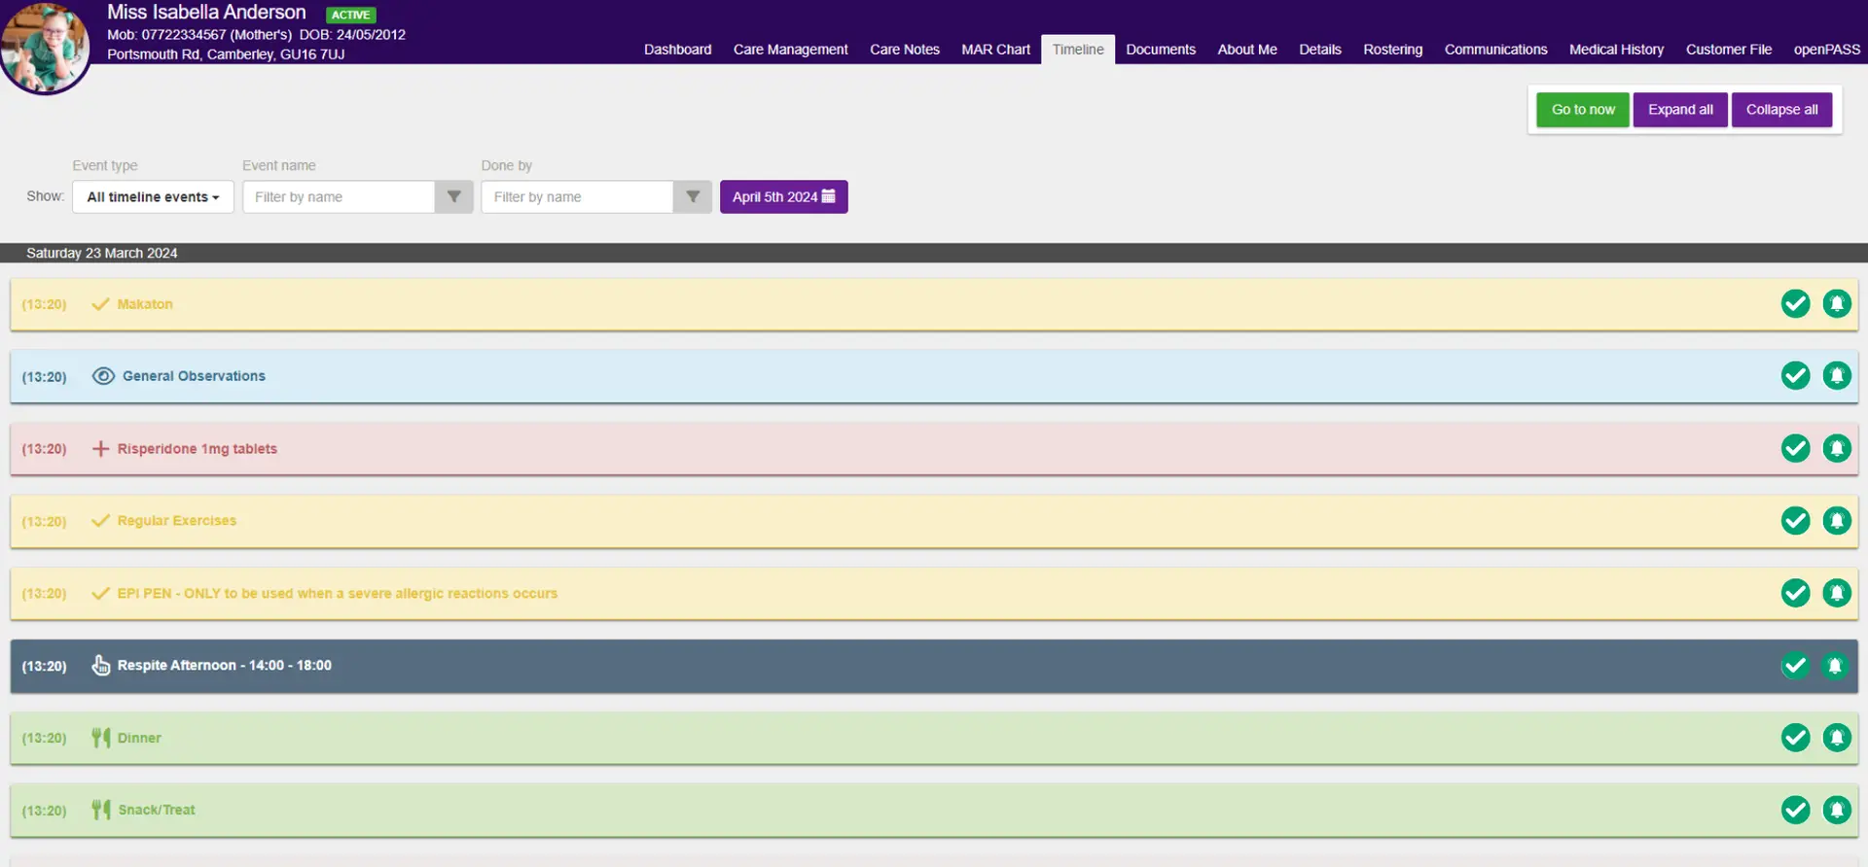Expand the General Observations event row
This screenshot has height=867, width=1868.
[934, 376]
